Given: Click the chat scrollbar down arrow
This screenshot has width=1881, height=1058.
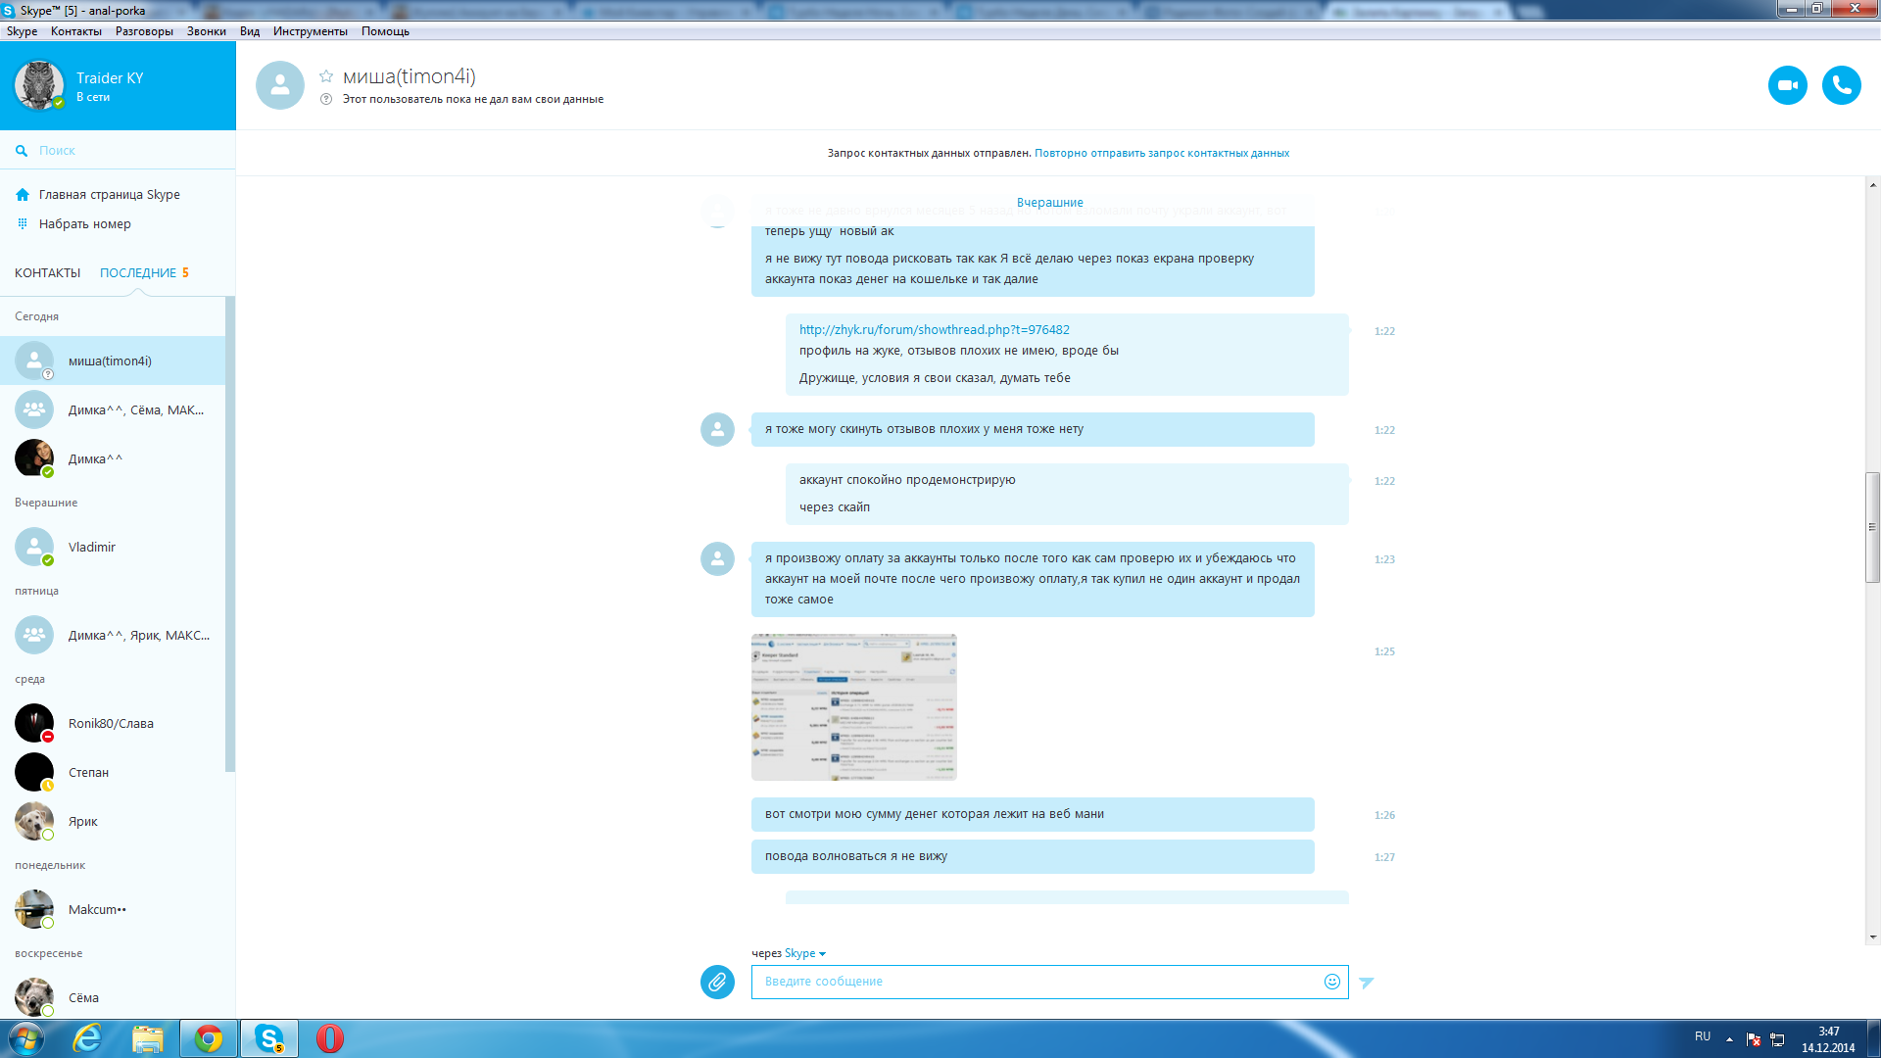Looking at the screenshot, I should (1872, 937).
